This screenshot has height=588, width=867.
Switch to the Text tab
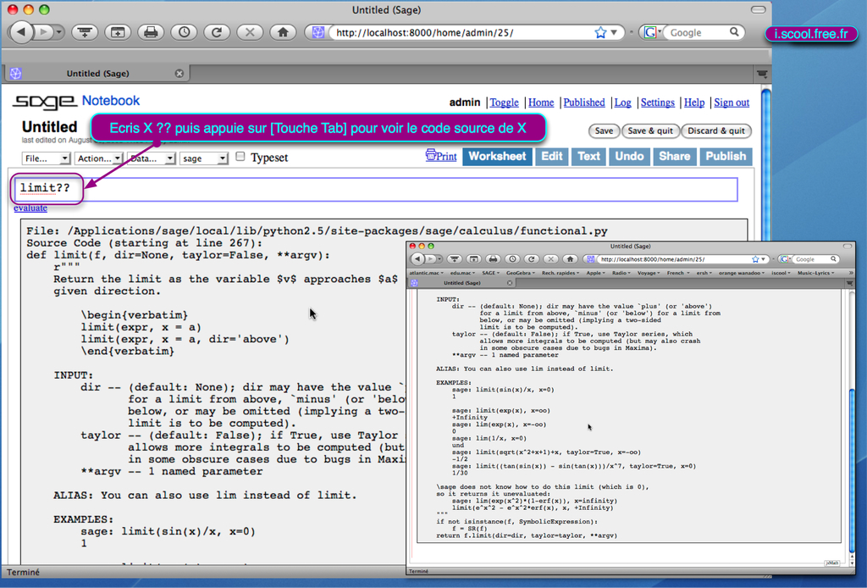(x=589, y=157)
